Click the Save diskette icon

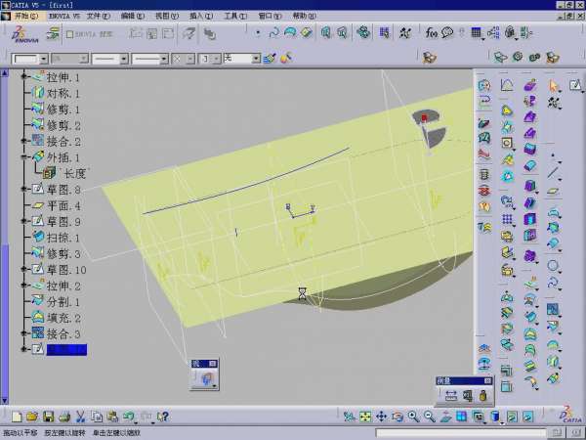click(x=48, y=418)
